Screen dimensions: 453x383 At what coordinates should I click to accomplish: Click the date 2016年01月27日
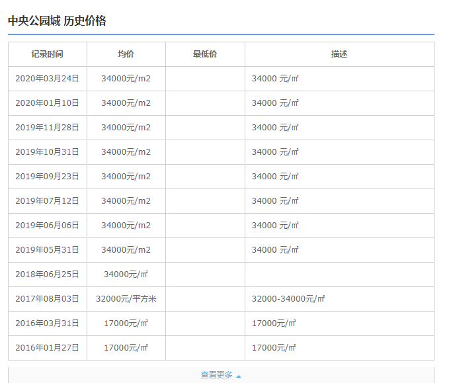pos(47,348)
